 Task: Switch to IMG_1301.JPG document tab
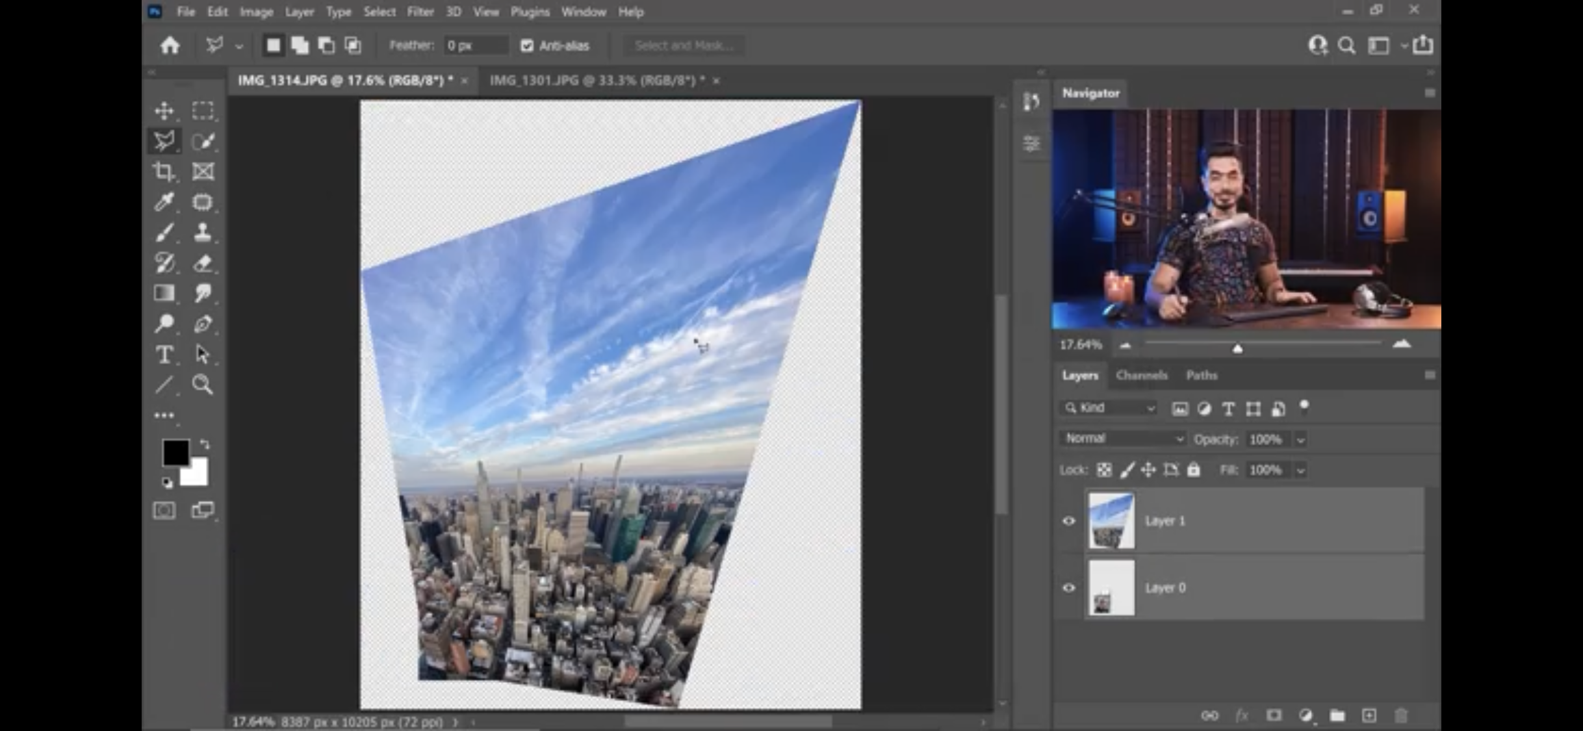tap(597, 81)
